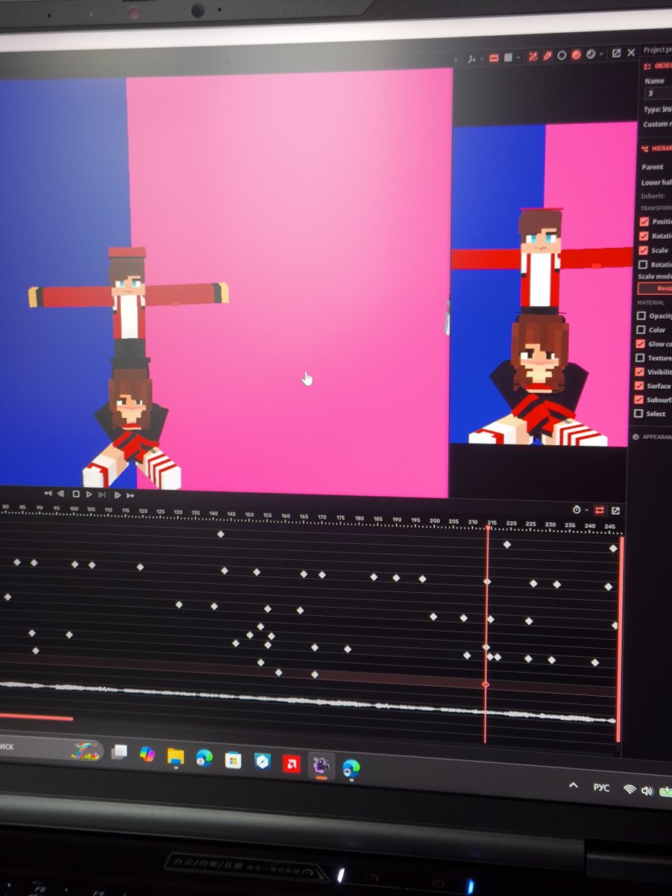Click the red horizontal timeline scrollbar
Viewport: 672px width, 896px height.
(36, 718)
